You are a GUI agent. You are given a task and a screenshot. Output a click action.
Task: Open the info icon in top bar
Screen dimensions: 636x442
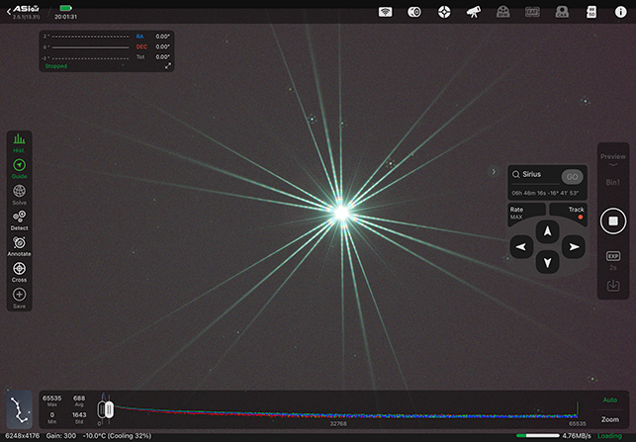tap(619, 12)
